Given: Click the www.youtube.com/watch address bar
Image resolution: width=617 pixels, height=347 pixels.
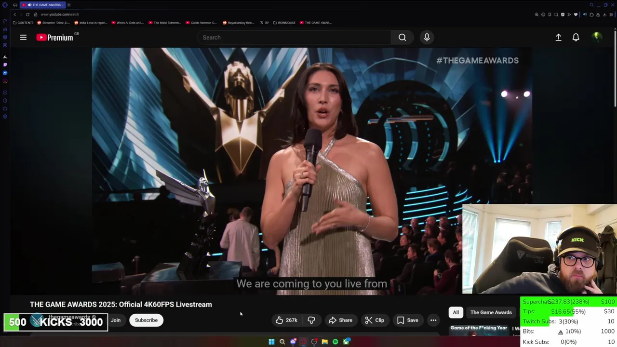Looking at the screenshot, I should pos(60,14).
